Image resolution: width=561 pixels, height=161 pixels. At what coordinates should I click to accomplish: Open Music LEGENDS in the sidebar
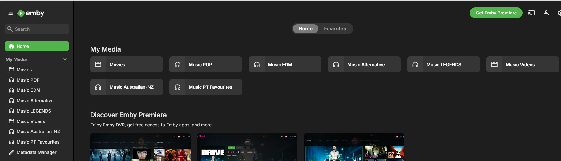37,111
